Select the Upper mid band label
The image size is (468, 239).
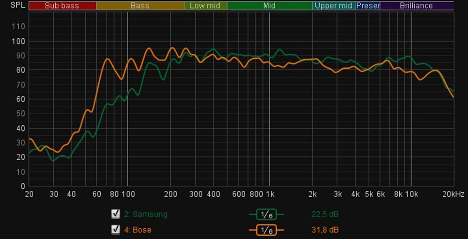(334, 6)
